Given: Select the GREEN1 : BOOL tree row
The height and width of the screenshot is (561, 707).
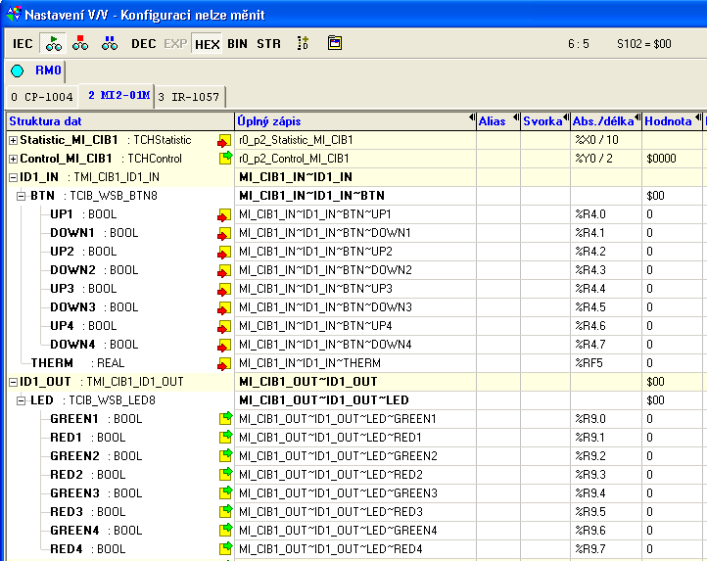Looking at the screenshot, I should (x=96, y=419).
